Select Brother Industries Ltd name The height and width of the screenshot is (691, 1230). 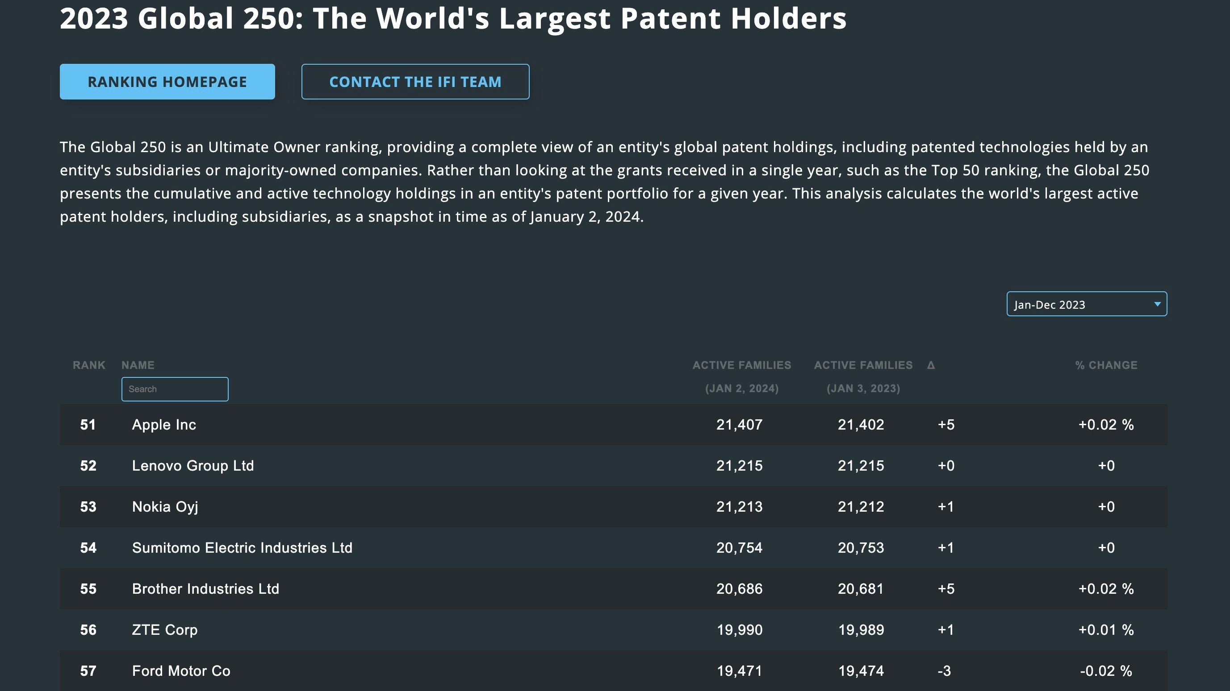(206, 588)
